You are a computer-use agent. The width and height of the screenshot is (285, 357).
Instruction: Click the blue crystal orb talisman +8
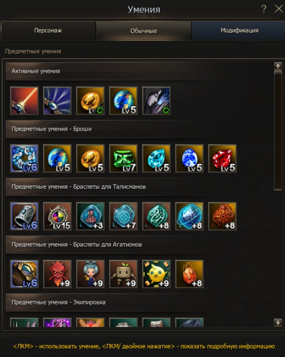189,216
